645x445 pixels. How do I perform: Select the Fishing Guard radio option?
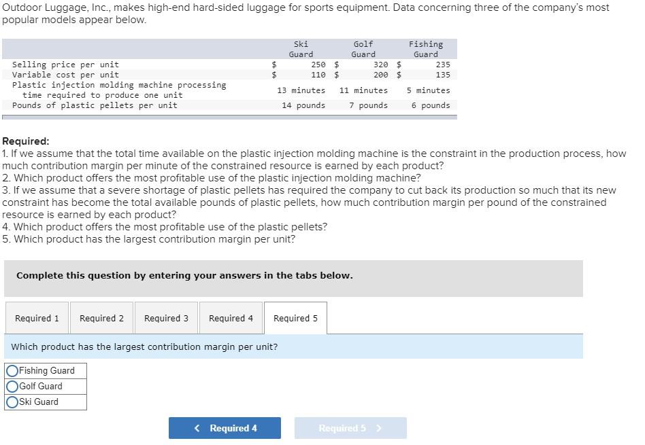[x=13, y=371]
